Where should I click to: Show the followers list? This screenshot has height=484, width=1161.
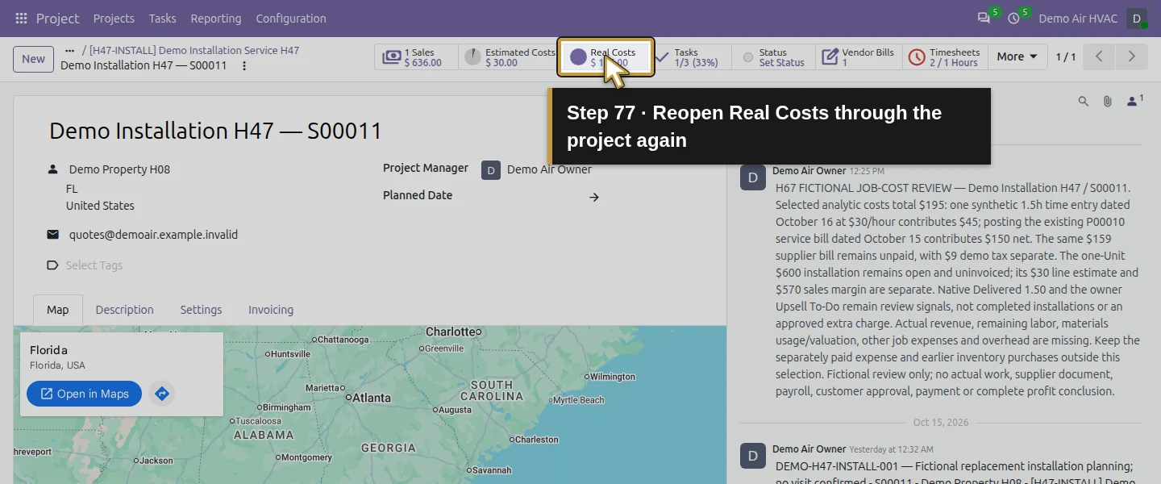(1134, 100)
